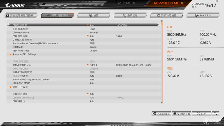Expand 高级内存设定 submenu

[x=20, y=87]
